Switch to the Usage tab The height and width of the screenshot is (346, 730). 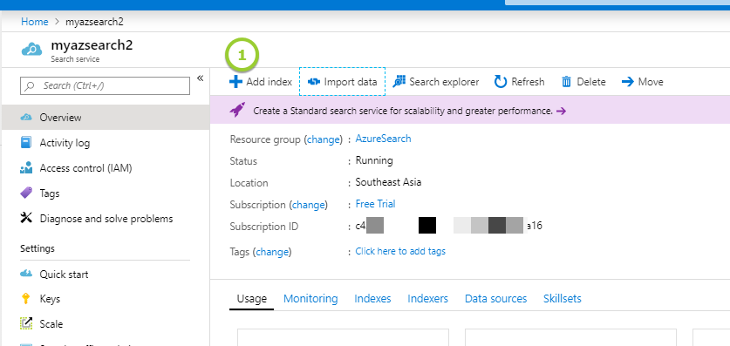point(252,299)
